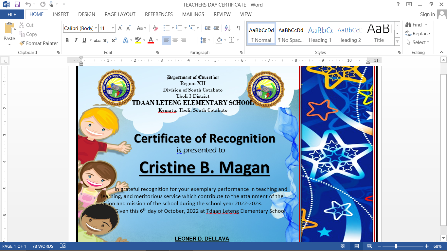Open the FILE menu
This screenshot has width=447, height=251.
click(x=12, y=14)
